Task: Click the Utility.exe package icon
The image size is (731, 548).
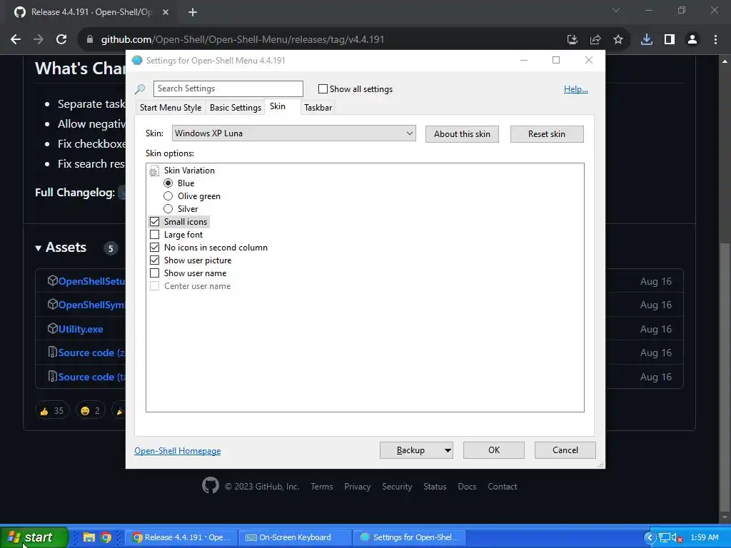Action: point(52,328)
